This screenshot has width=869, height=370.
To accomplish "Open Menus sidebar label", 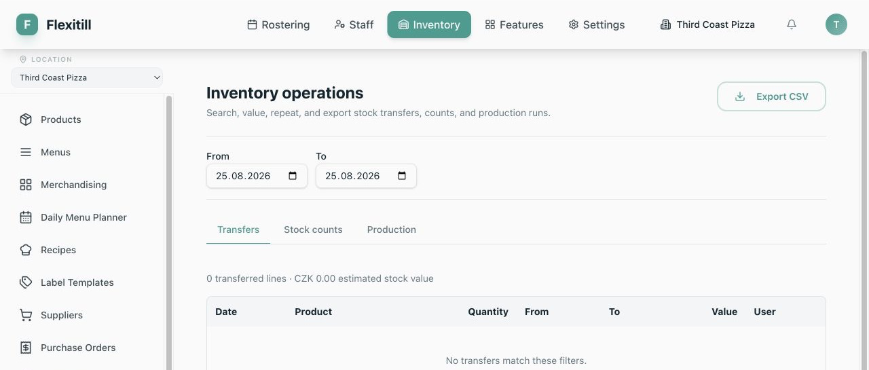I will tap(56, 152).
